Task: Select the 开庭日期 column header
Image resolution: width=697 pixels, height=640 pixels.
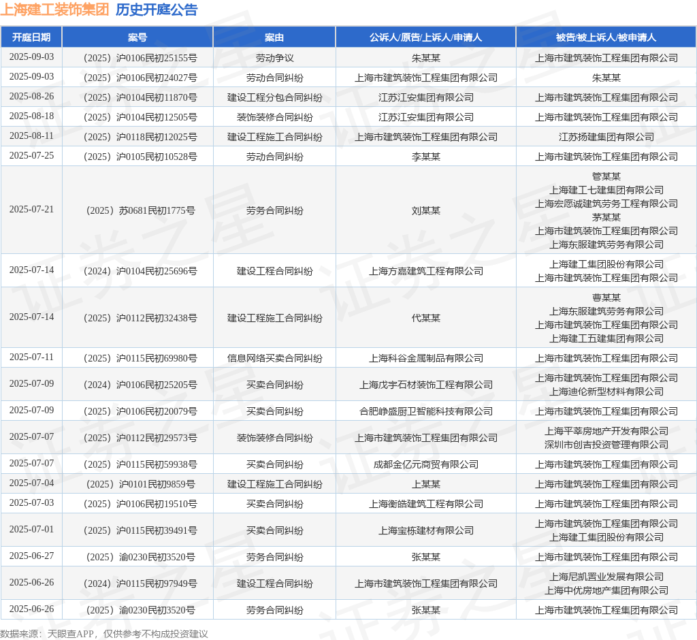Action: pos(31,37)
